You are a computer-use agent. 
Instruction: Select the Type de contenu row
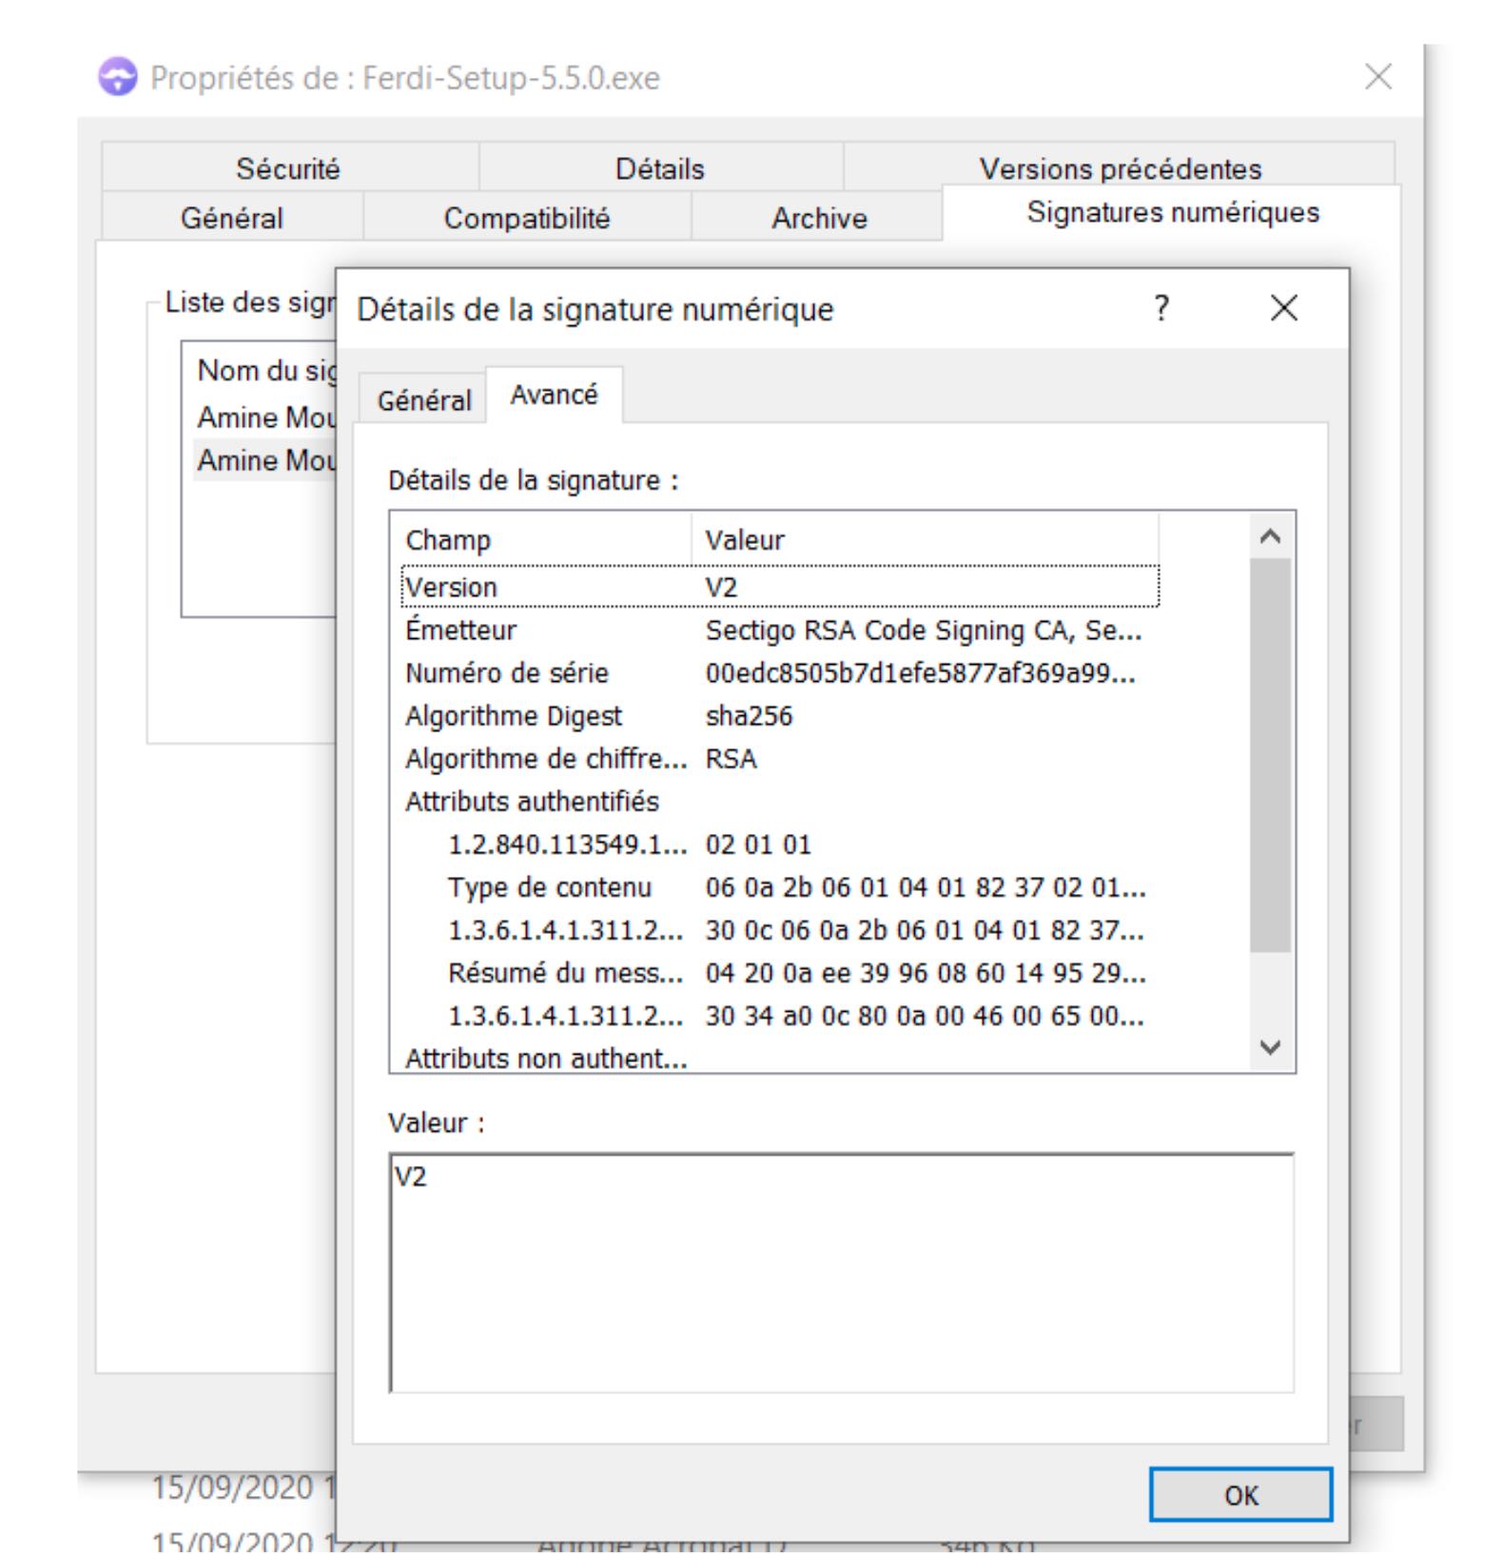[780, 887]
